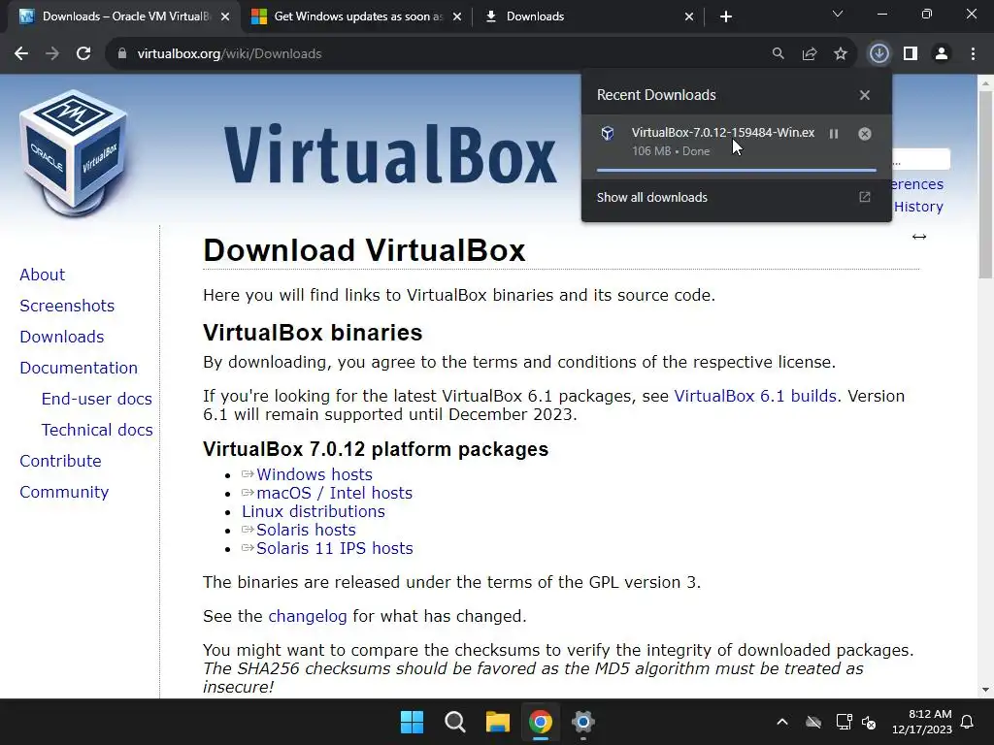Close the Oracle VM VirtualBox tab

coord(225,16)
